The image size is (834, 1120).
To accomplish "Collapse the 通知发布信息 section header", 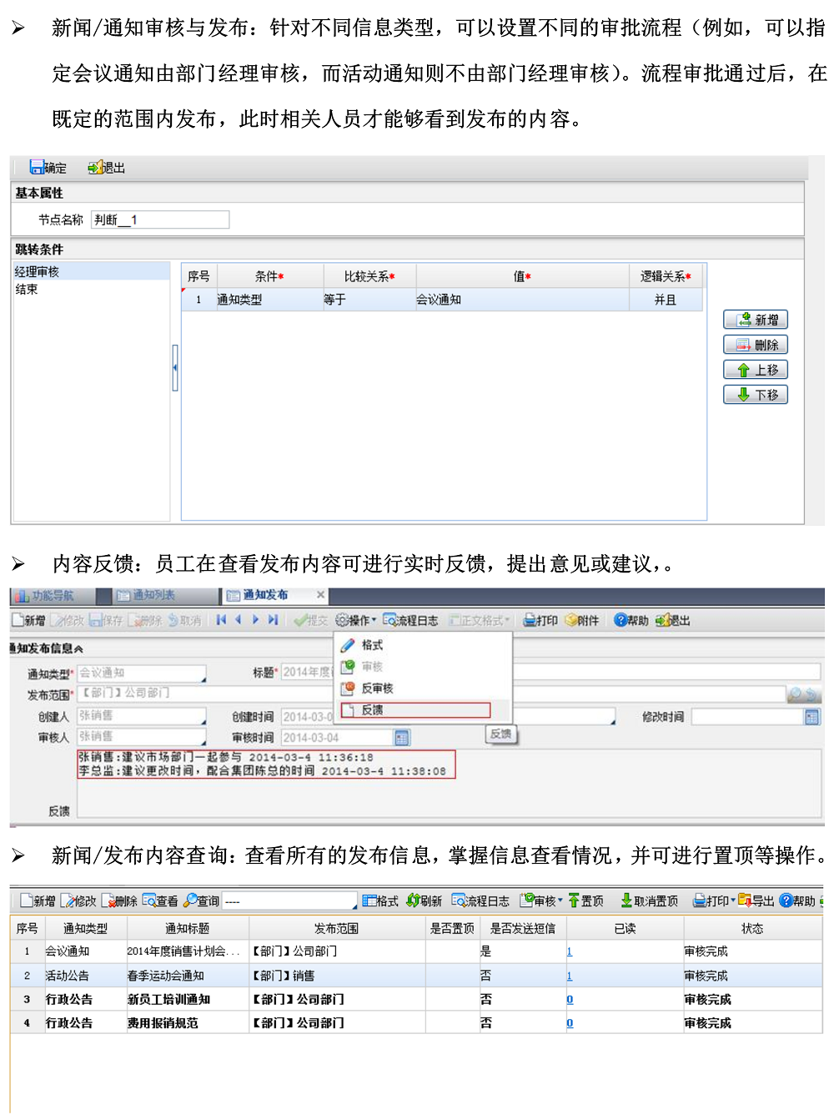I will [x=78, y=648].
